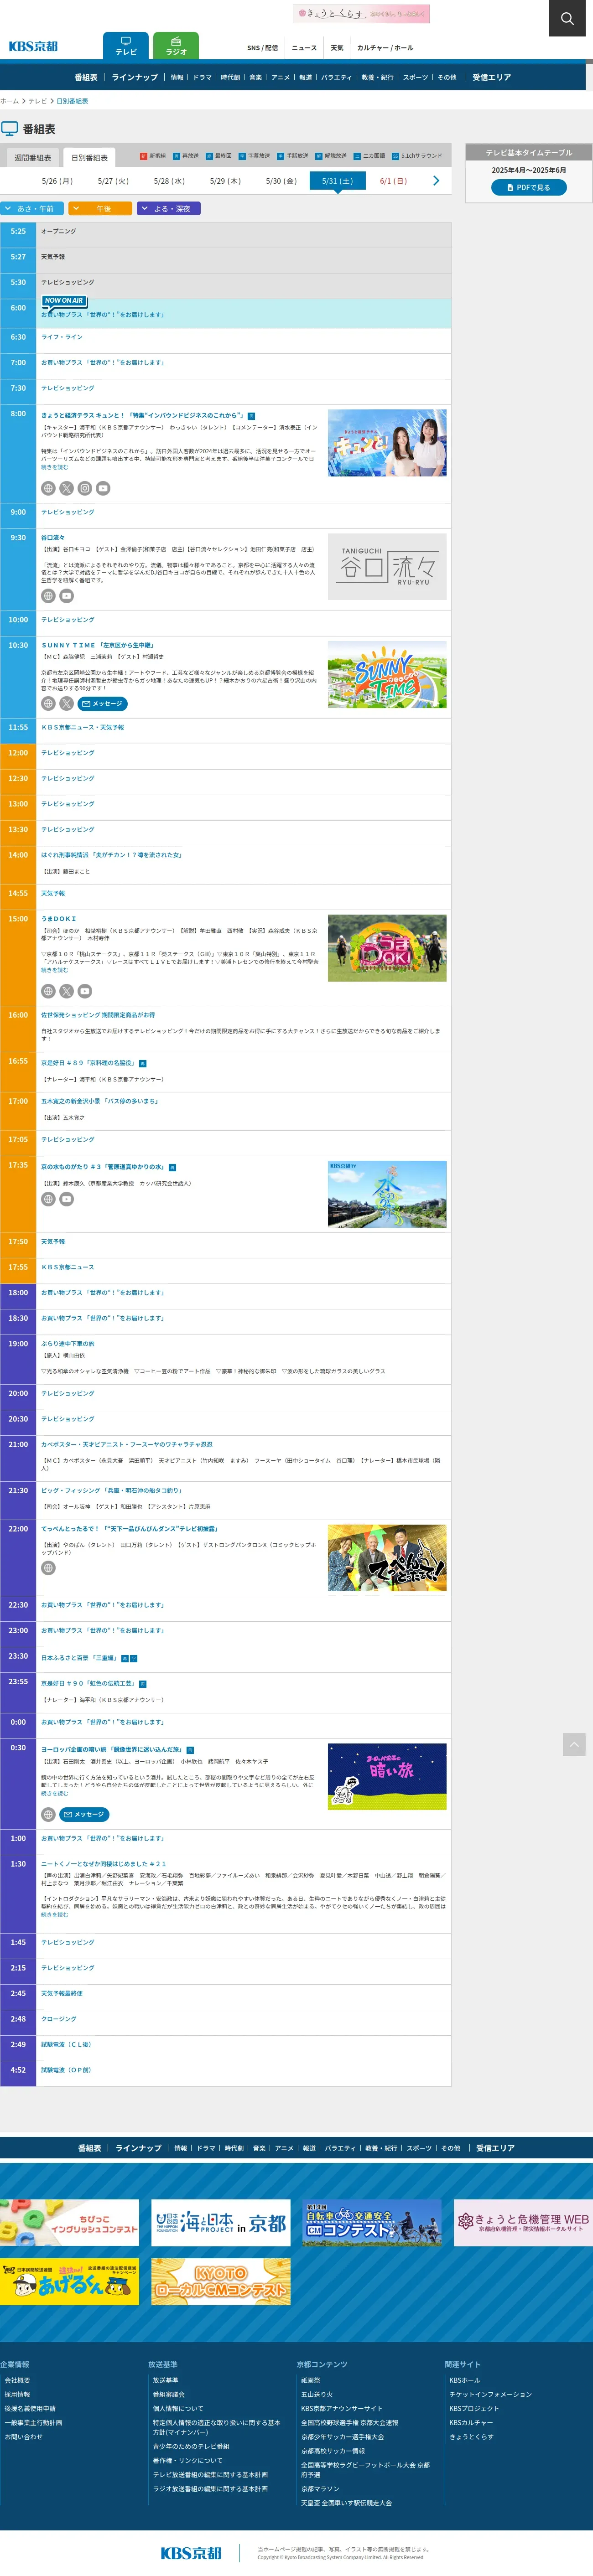Select the ラジオ tab with radio icon
Viewport: 593px width, 2576px height.
tap(176, 46)
